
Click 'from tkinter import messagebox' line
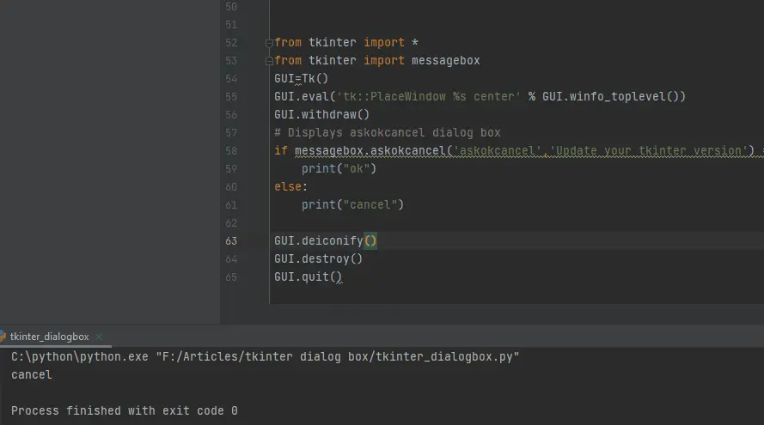click(x=376, y=61)
